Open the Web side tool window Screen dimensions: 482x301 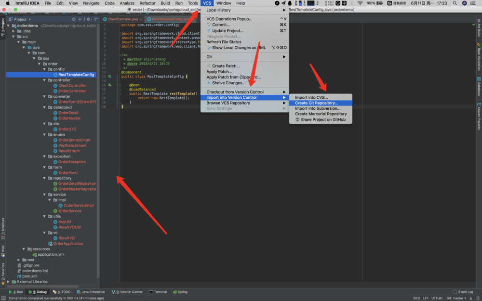tap(3, 250)
